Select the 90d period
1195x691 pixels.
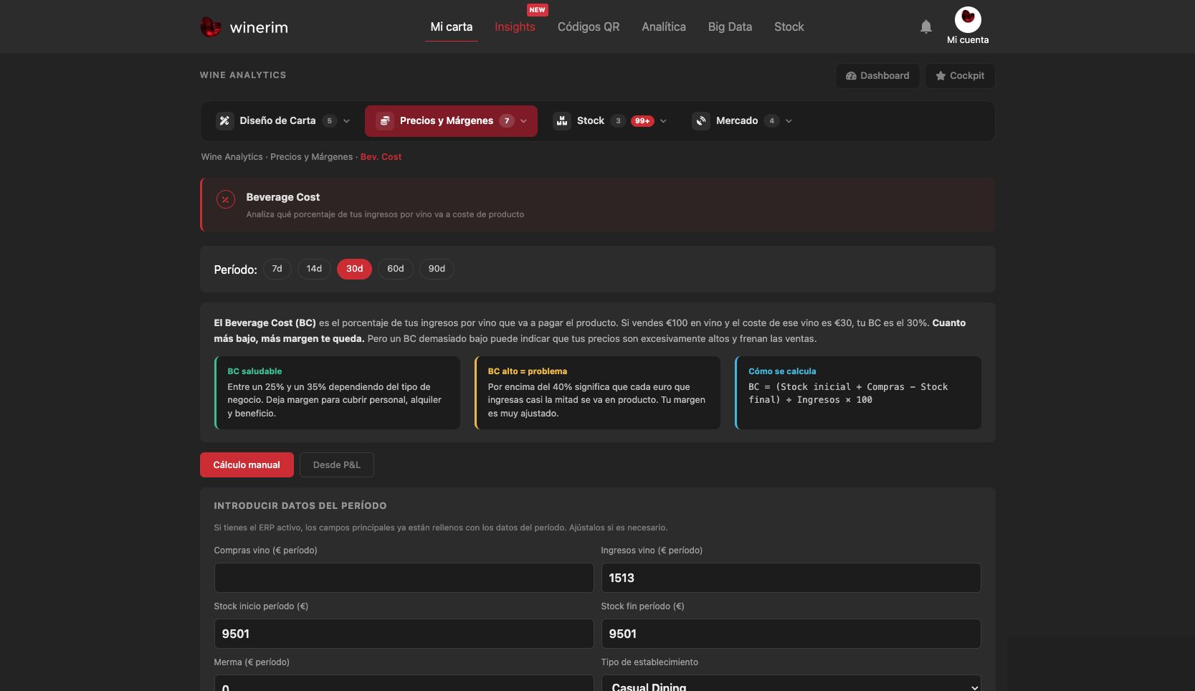[x=437, y=269]
